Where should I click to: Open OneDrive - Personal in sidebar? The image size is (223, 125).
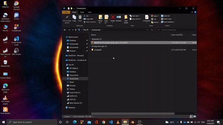(x=76, y=56)
